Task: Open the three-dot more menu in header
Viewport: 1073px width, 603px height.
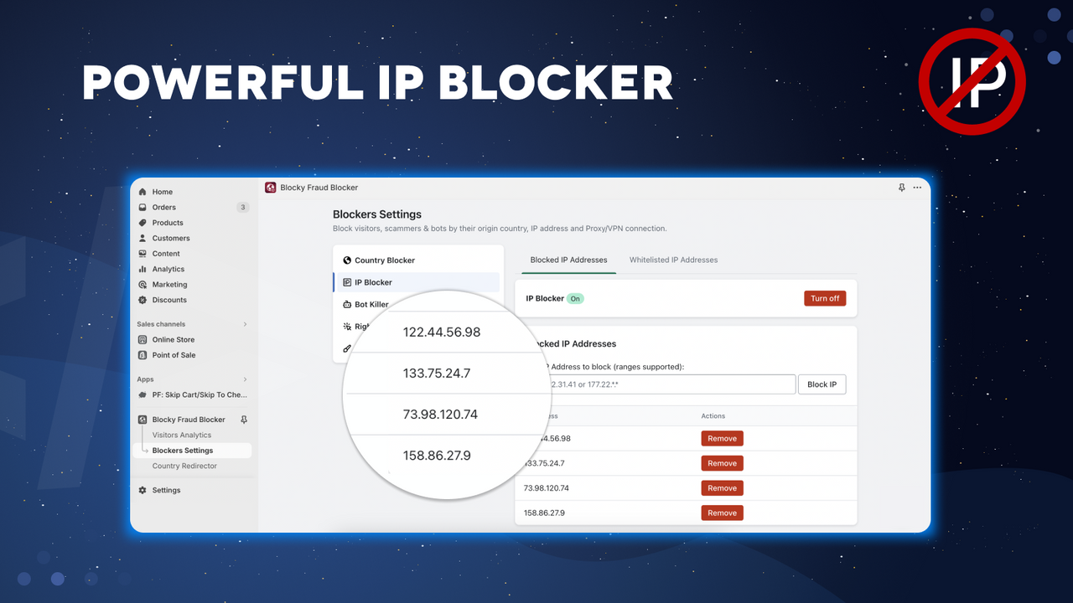Action: pos(917,188)
